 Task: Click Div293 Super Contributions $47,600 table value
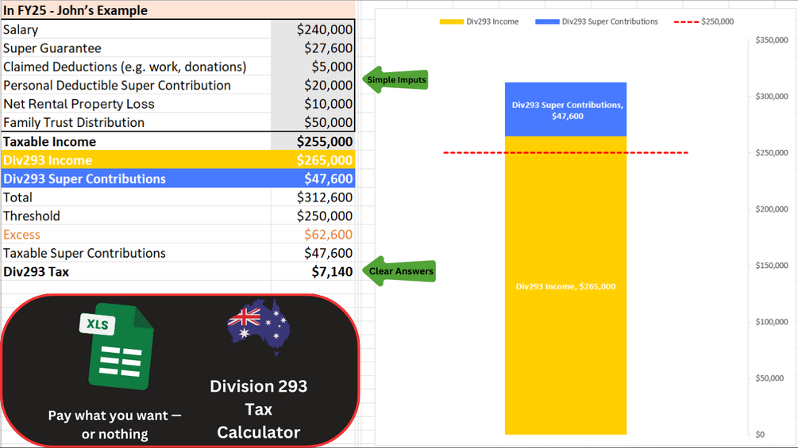click(328, 178)
